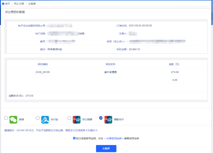
Task: Click 对公网银 payment label
Action: (87, 119)
